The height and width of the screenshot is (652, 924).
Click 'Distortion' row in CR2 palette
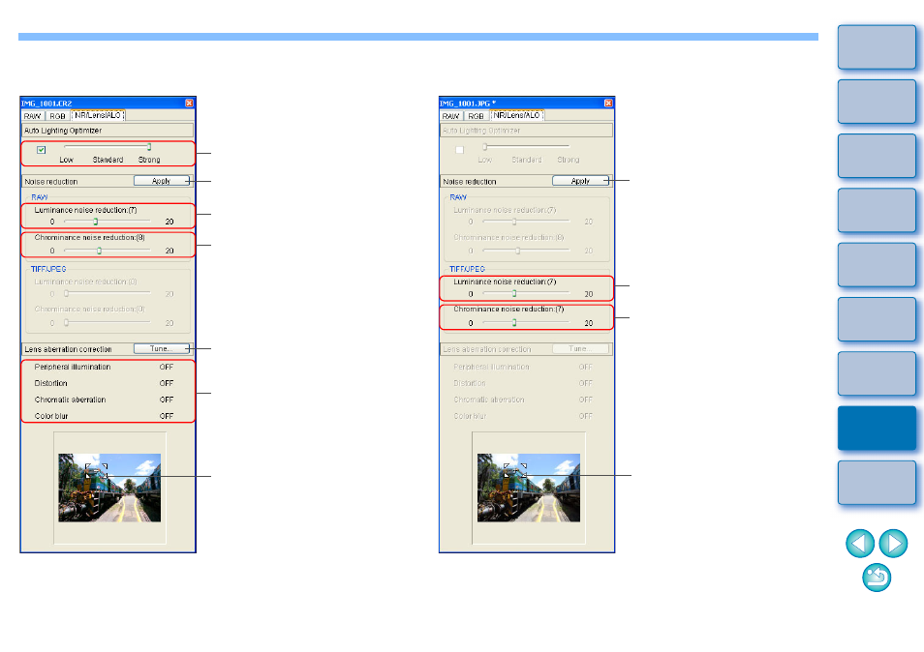[104, 383]
